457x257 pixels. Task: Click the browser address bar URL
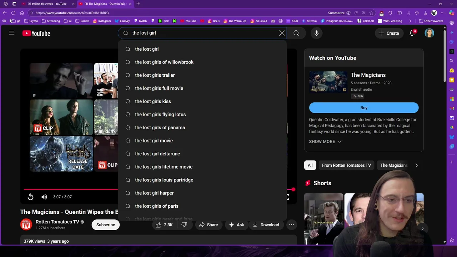(x=72, y=13)
